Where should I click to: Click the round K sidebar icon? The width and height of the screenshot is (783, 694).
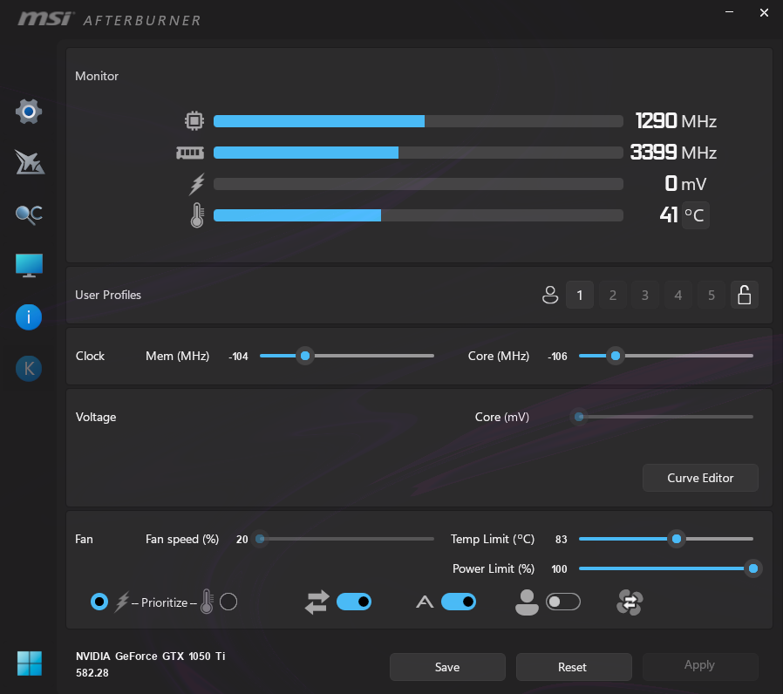click(x=29, y=369)
